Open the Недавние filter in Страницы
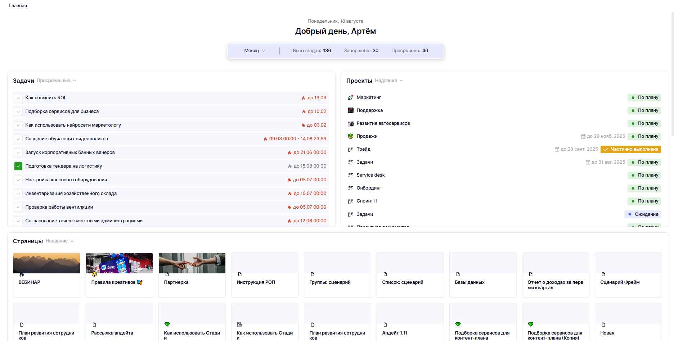674x341 pixels. (x=59, y=241)
